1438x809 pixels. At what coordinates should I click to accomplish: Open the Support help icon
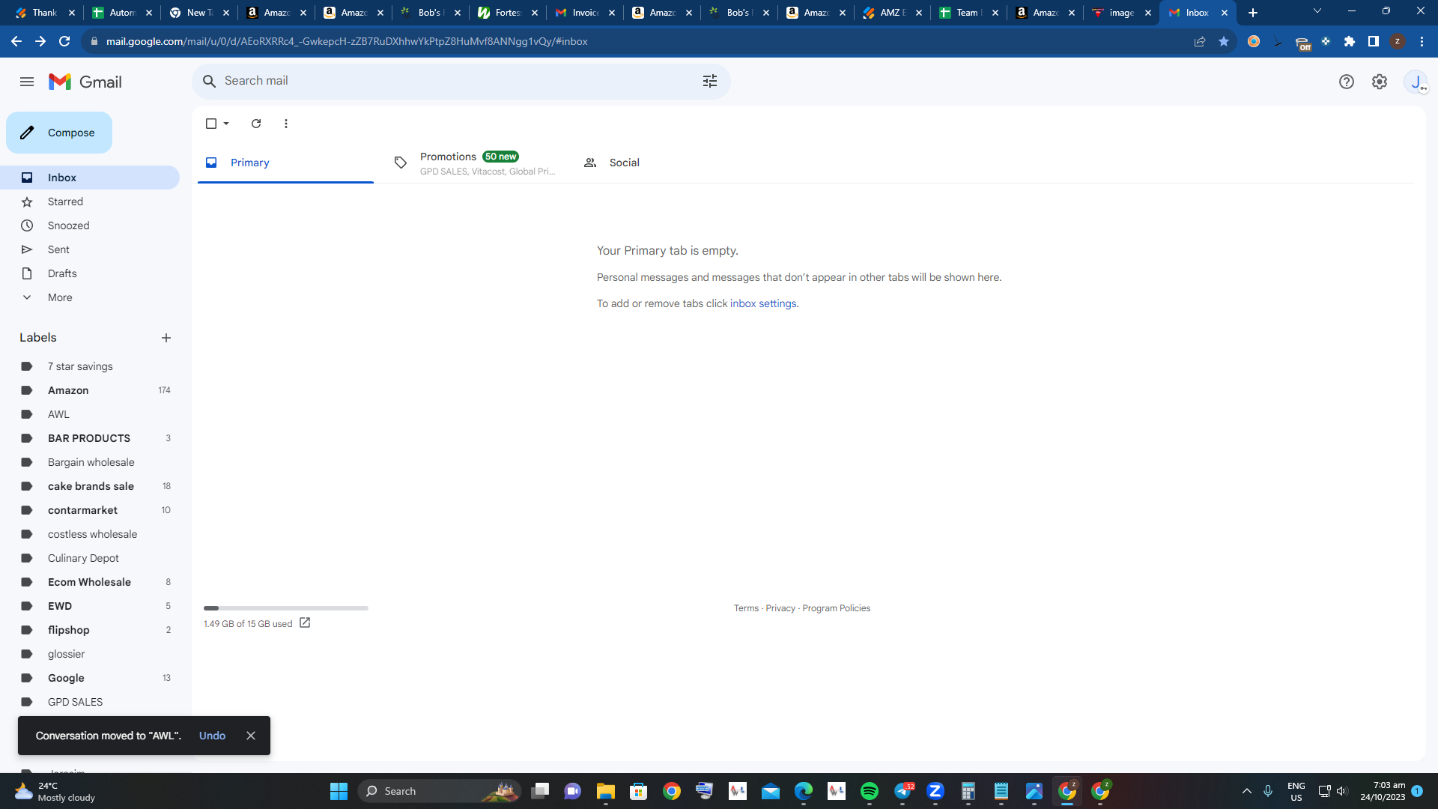(x=1347, y=82)
